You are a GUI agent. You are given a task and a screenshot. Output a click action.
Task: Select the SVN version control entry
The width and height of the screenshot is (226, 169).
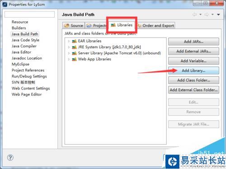(x=24, y=82)
